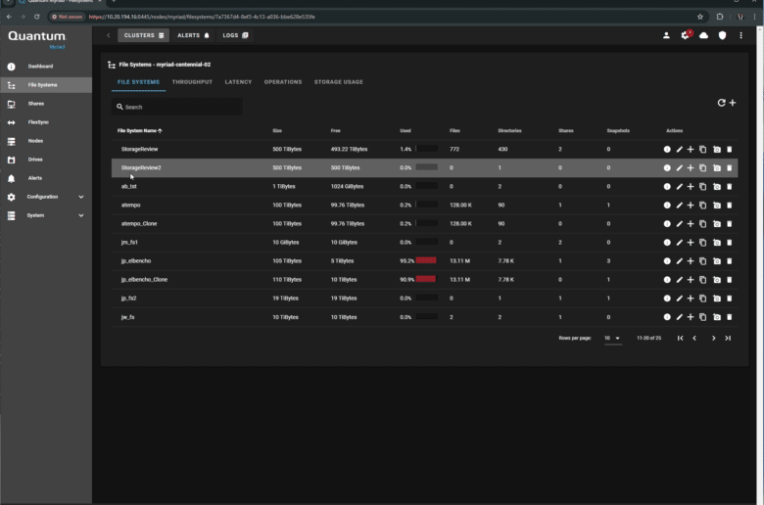Go to last page of table

click(728, 338)
